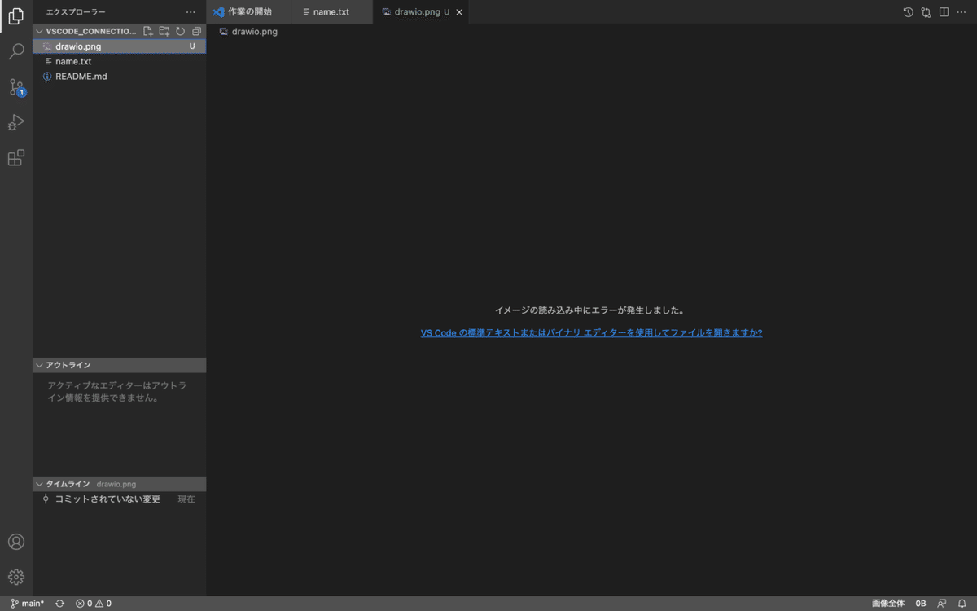Select the コミットされていない変更 timeline entry
This screenshot has height=611, width=977.
pos(120,499)
